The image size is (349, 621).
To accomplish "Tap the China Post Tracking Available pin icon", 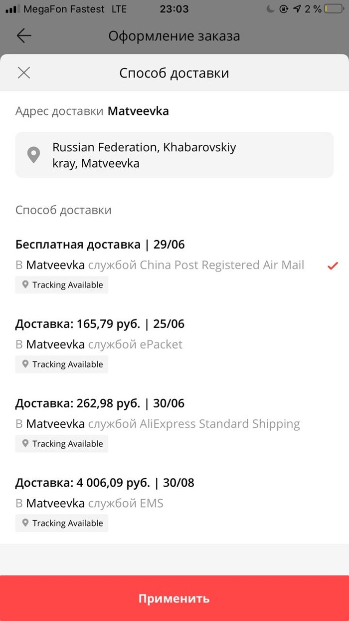I will click(x=25, y=285).
